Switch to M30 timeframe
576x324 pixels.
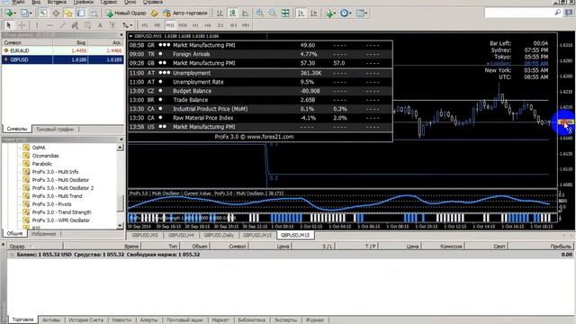pos(183,25)
